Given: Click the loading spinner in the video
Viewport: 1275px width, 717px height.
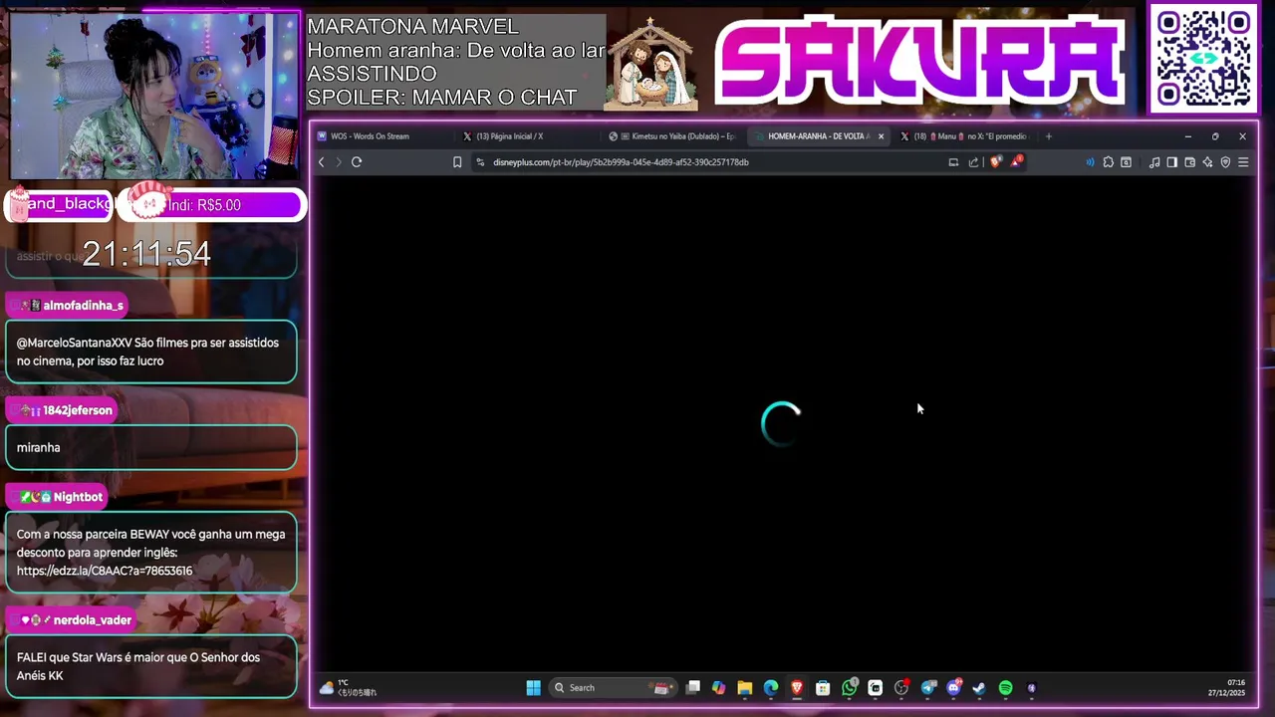Looking at the screenshot, I should point(781,423).
